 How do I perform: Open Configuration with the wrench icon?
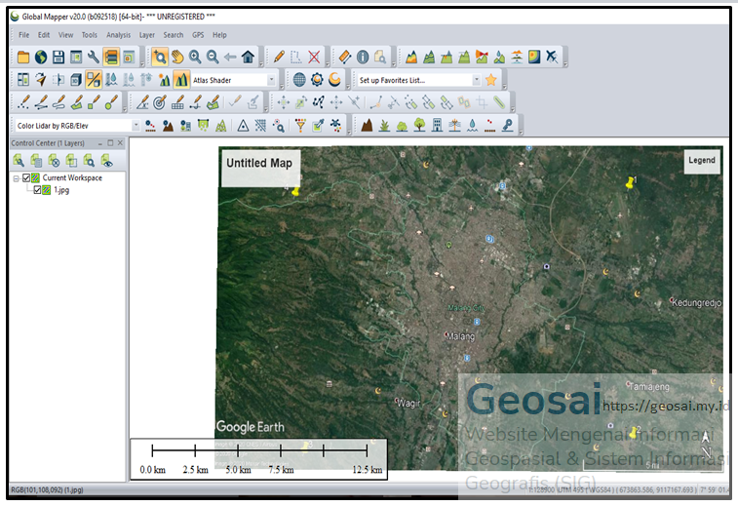94,57
